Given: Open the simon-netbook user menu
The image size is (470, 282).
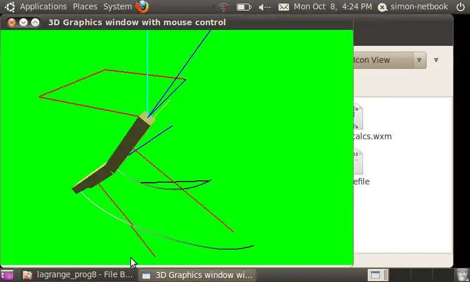Looking at the screenshot, I should point(419,6).
